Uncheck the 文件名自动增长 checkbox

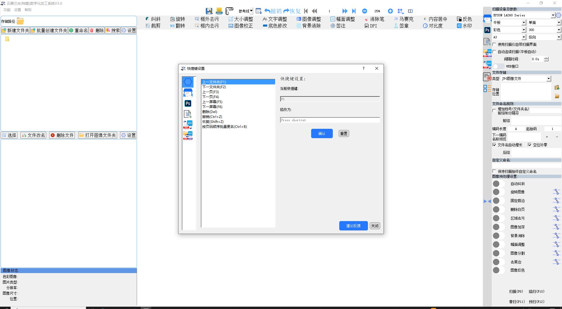pos(494,145)
